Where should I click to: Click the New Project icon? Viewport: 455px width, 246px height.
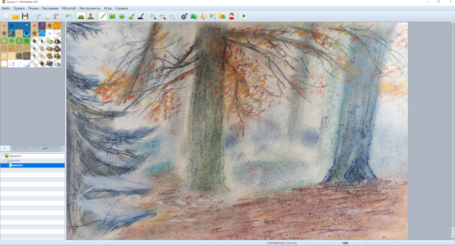tap(6, 16)
